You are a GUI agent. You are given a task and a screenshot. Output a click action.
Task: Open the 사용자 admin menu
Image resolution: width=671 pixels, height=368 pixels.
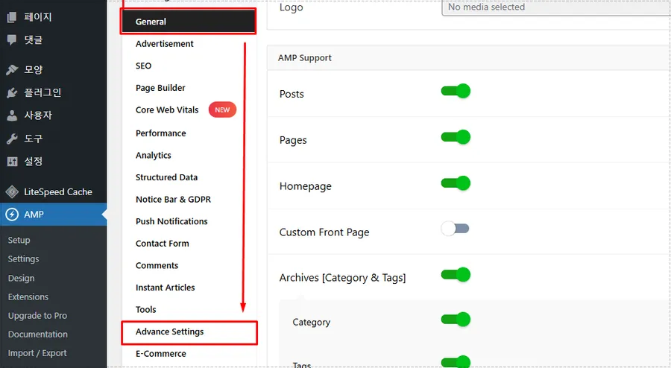coord(38,115)
